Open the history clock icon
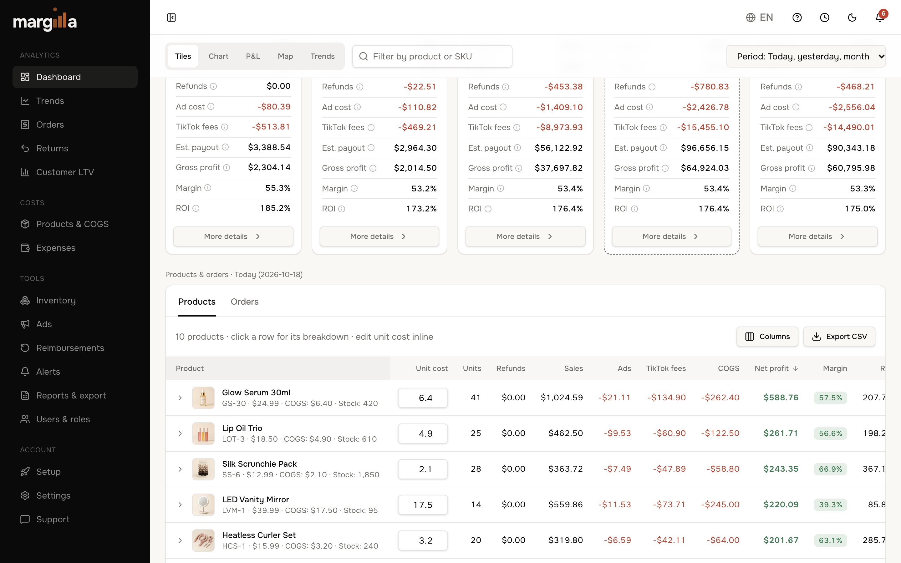 pyautogui.click(x=824, y=18)
